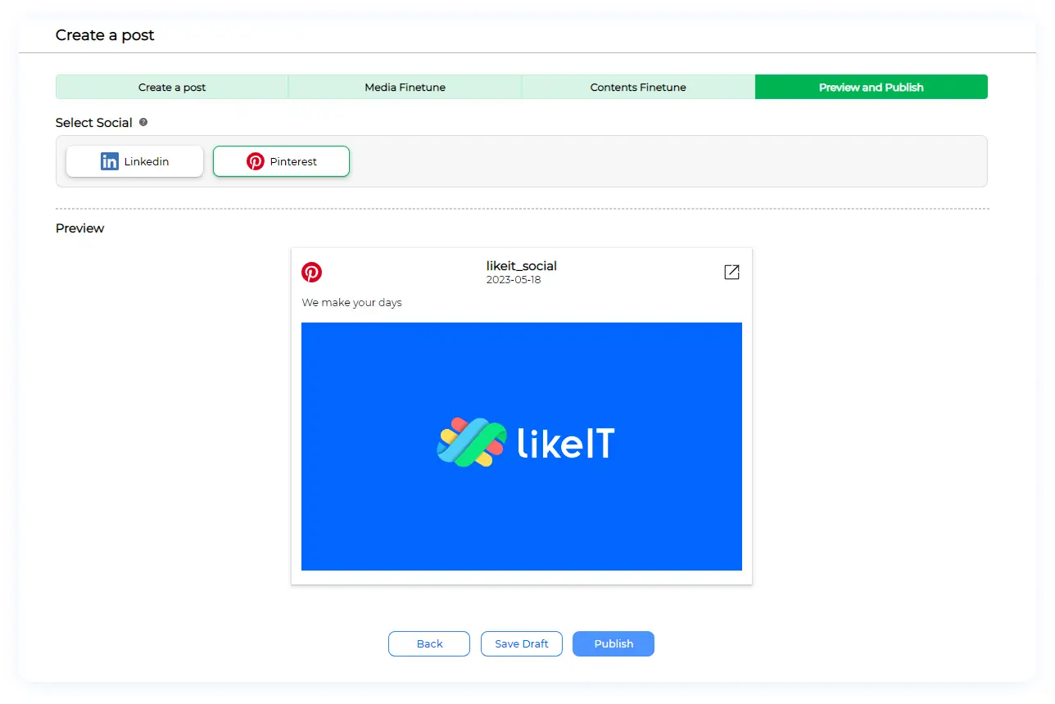Publish the post
This screenshot has height=704, width=1055.
[613, 643]
